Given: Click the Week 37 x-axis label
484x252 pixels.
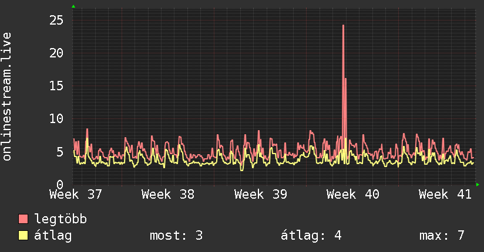Looking at the screenshot, I should [76, 195].
